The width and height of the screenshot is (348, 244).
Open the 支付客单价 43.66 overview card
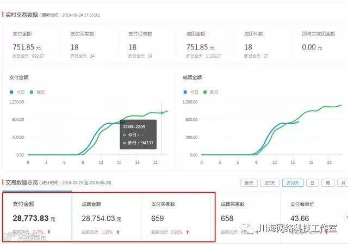coord(314,217)
